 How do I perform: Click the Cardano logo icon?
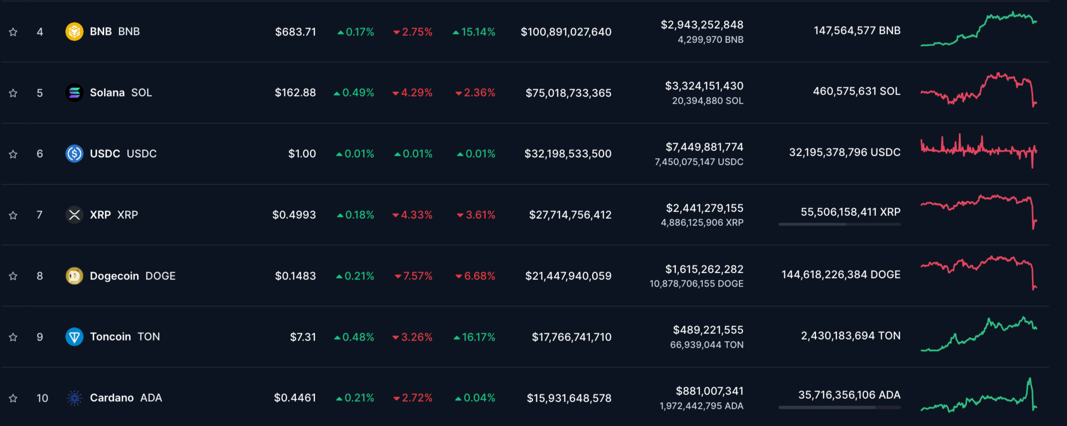[x=75, y=397]
